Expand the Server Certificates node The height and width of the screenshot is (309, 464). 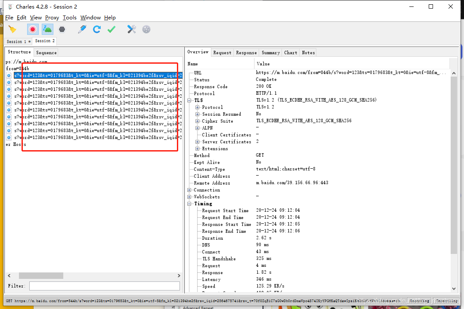(198, 142)
